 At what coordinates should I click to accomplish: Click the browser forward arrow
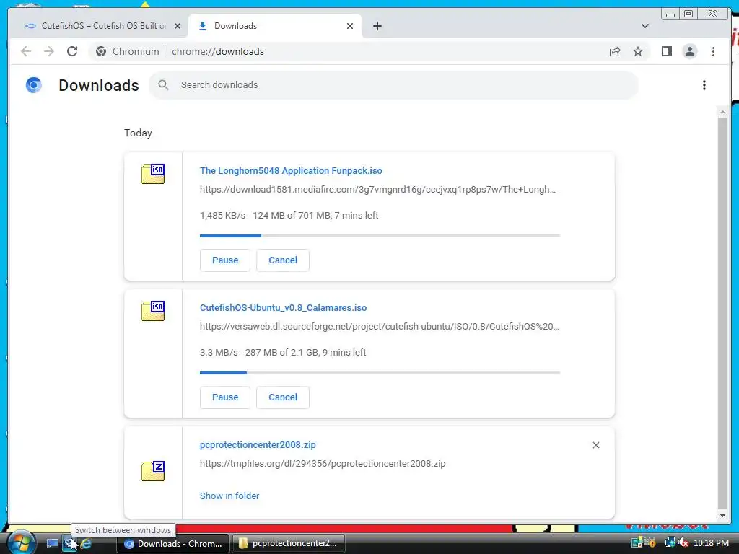(49, 51)
